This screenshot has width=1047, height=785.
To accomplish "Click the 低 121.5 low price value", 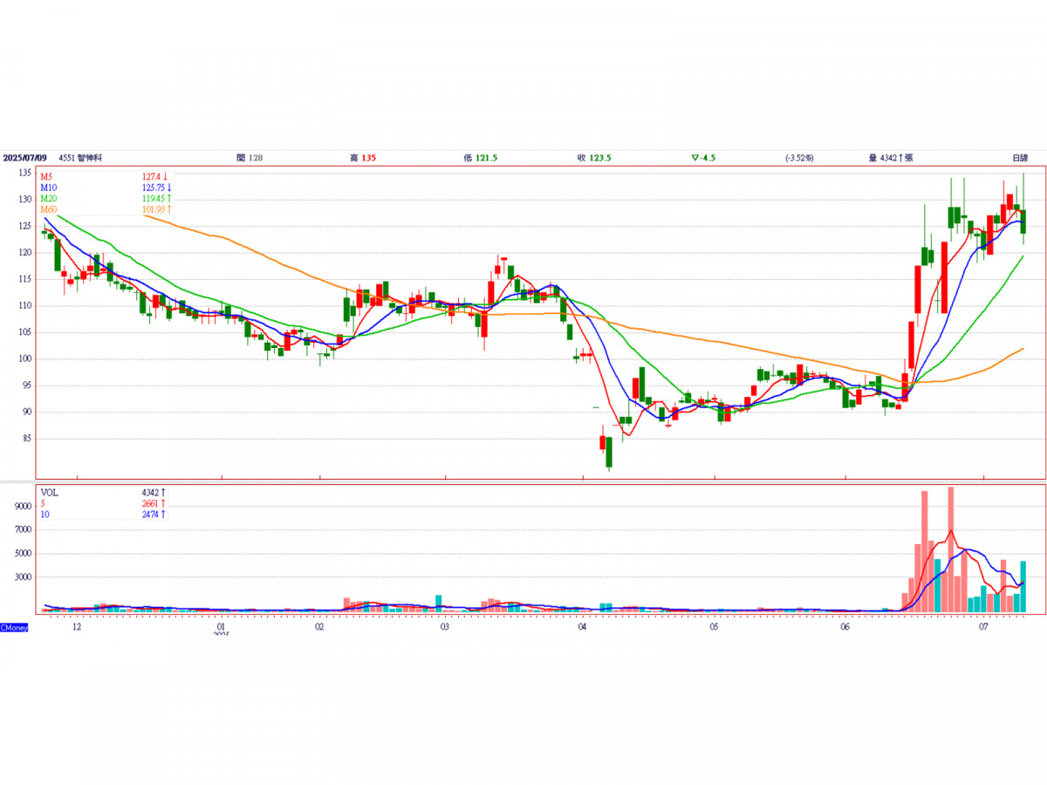I will click(481, 158).
